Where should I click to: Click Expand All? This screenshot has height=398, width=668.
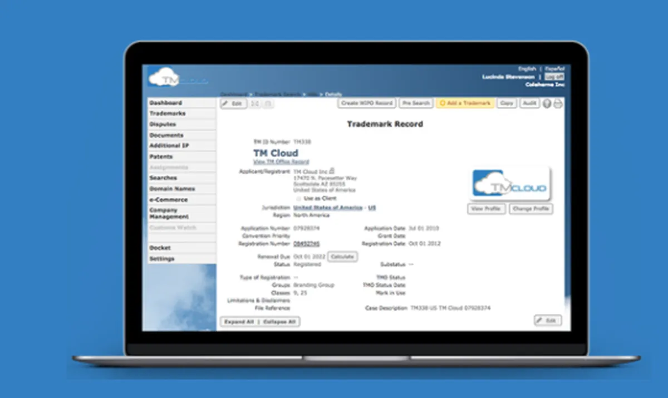tap(239, 322)
